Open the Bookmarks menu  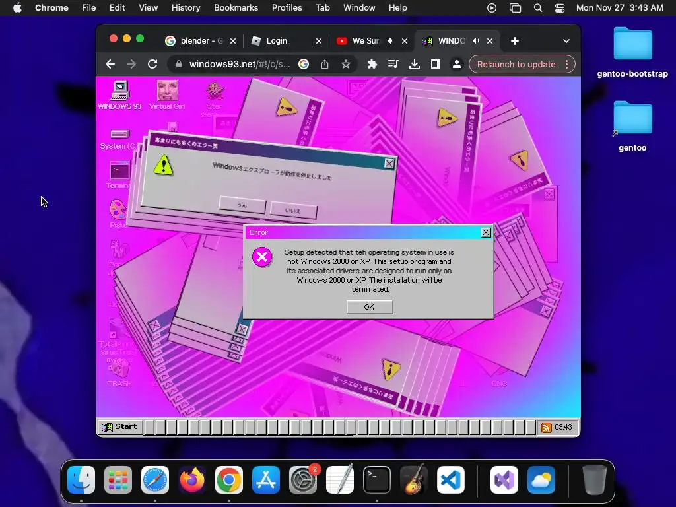pyautogui.click(x=236, y=8)
